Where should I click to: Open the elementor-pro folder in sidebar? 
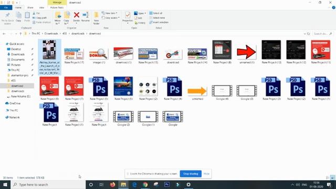pyautogui.click(x=19, y=75)
